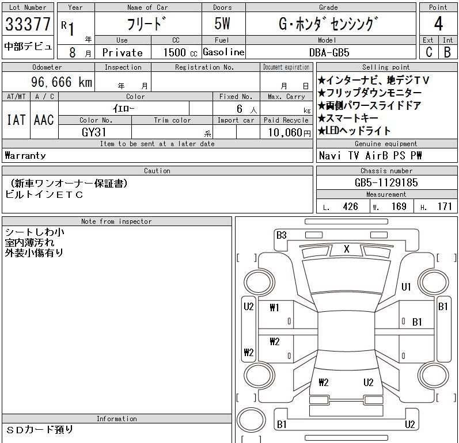Click selling point ★スマートキー
The image size is (459, 443).
point(348,118)
